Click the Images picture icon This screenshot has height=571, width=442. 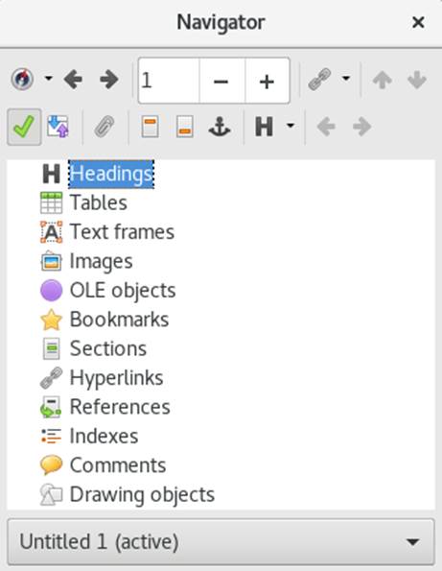tap(51, 261)
